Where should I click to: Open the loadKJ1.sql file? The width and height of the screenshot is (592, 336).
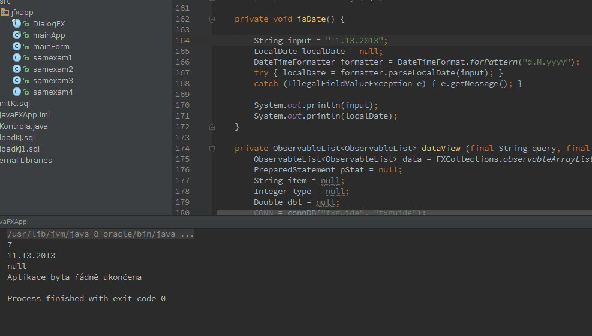20,149
